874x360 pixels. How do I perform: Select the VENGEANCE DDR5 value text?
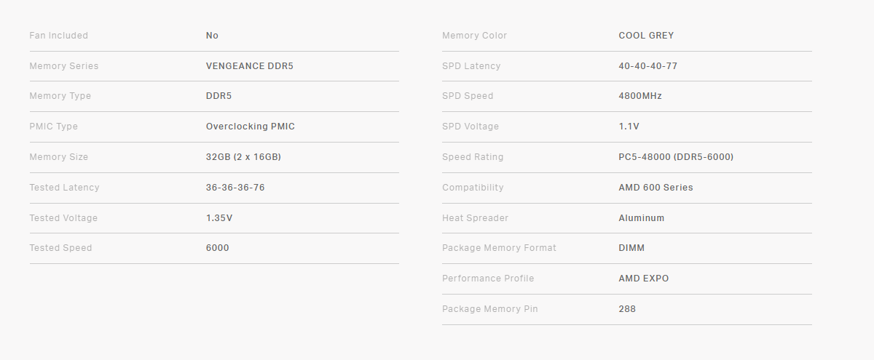[249, 66]
